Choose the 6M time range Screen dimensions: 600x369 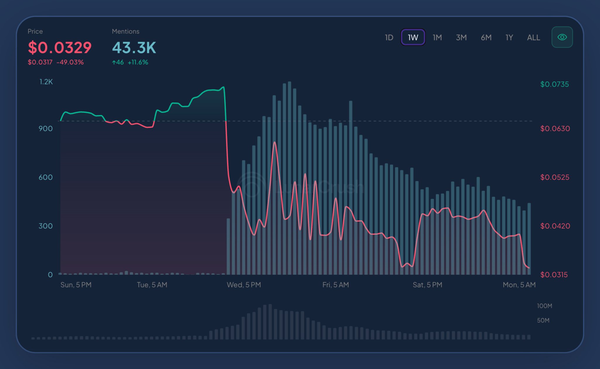tap(486, 37)
